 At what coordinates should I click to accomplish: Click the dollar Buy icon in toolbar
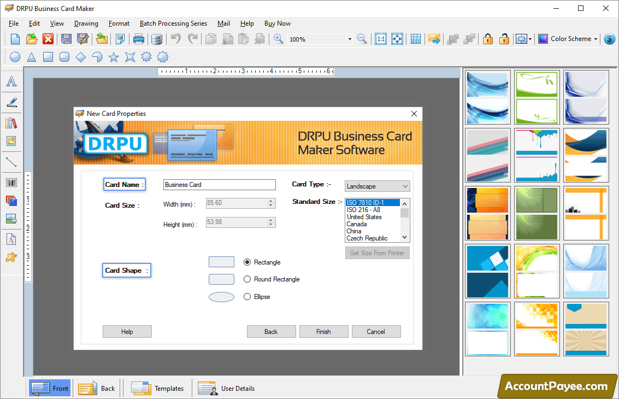pos(610,39)
